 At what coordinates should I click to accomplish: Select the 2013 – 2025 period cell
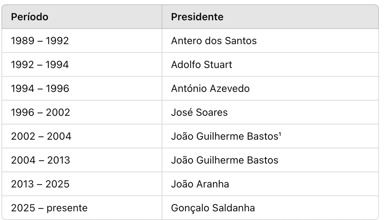[40, 184]
